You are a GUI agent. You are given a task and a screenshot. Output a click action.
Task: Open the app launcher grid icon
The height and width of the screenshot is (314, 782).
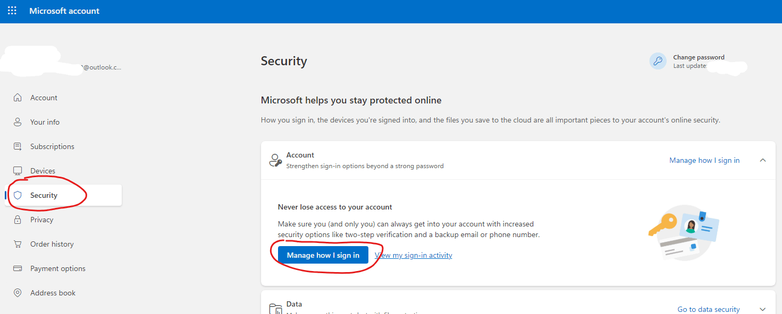(x=12, y=10)
